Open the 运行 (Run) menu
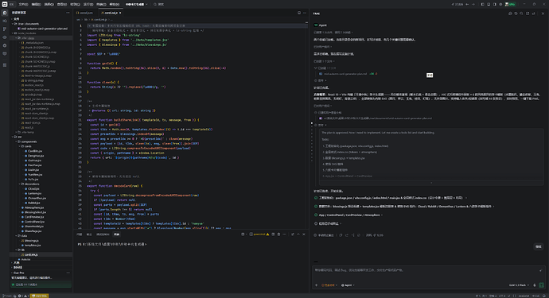 click(88, 4)
